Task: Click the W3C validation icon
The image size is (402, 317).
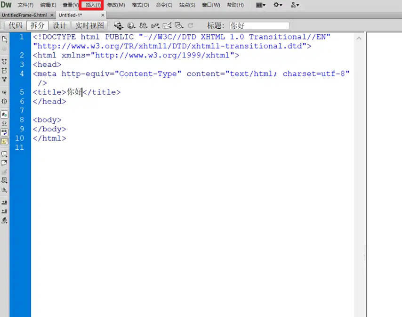Action: (x=155, y=25)
